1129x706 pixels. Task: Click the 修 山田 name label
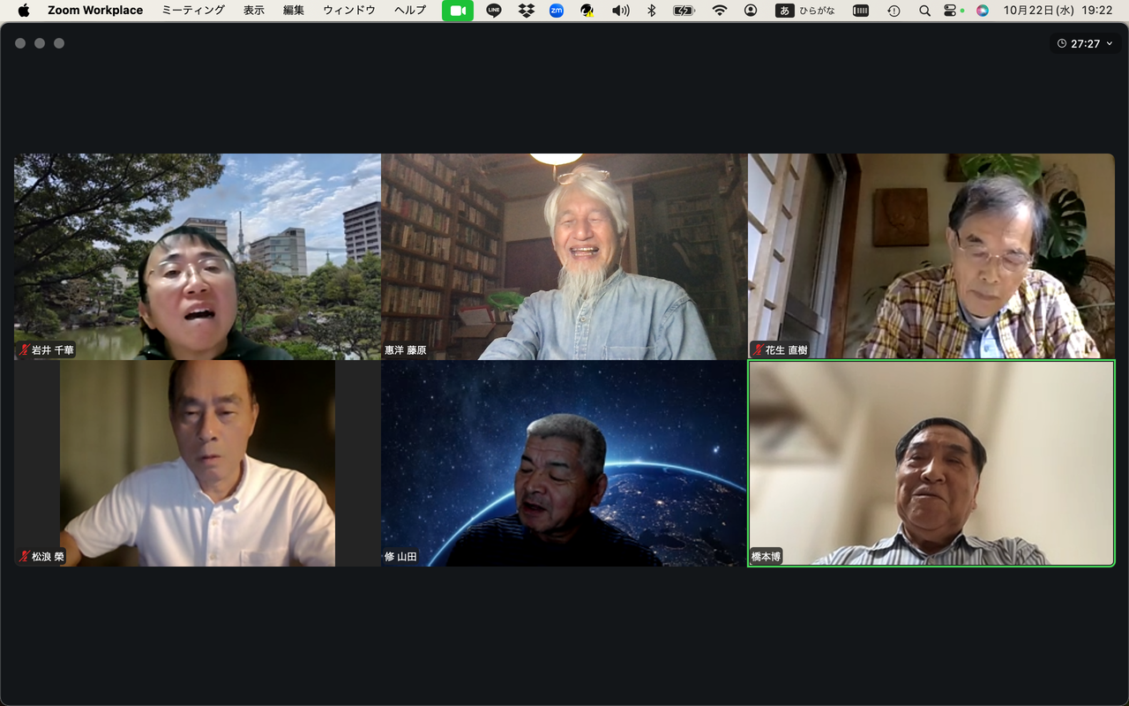[400, 557]
